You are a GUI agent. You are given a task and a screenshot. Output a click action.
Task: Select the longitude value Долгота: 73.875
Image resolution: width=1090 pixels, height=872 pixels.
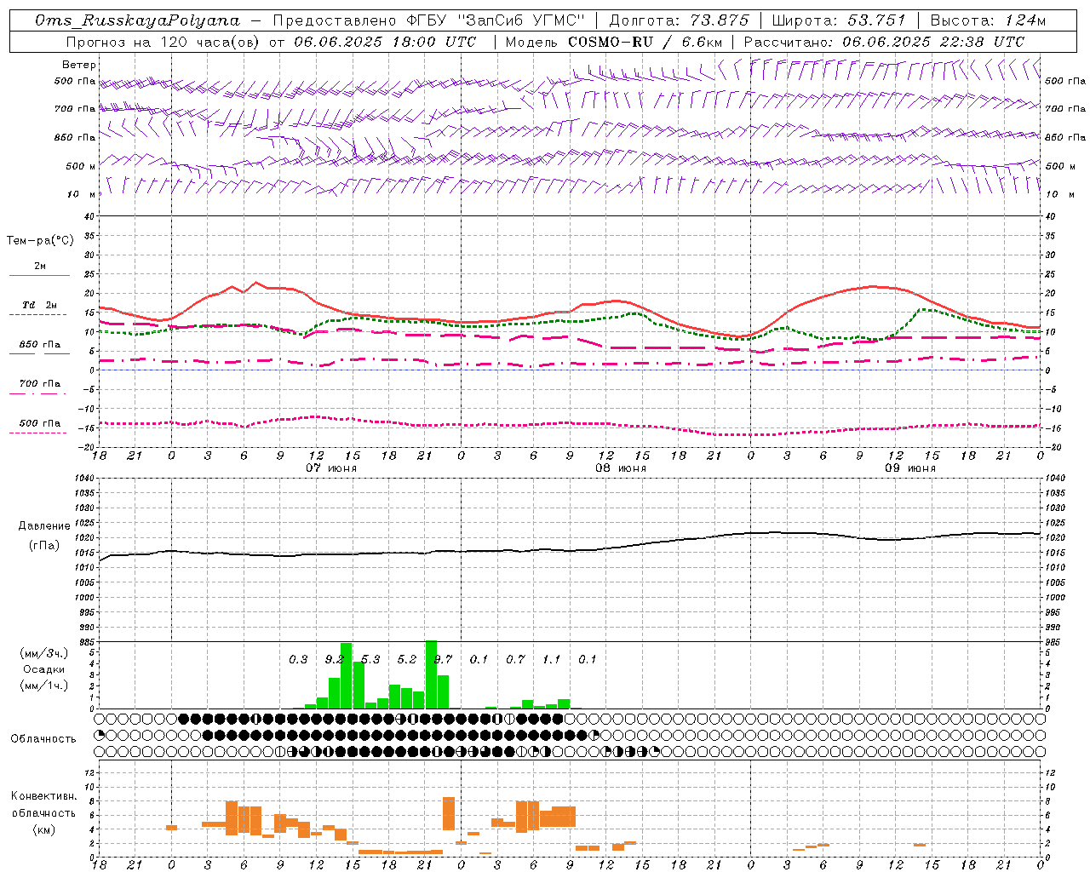click(x=680, y=20)
